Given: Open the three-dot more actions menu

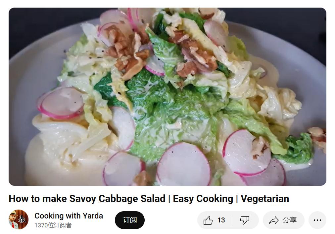Looking at the screenshot, I should (x=317, y=220).
